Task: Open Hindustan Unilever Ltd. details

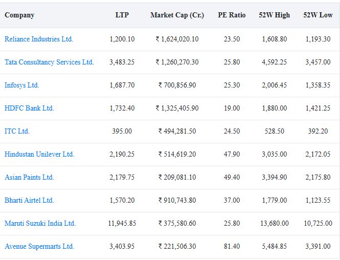Action: click(39, 154)
